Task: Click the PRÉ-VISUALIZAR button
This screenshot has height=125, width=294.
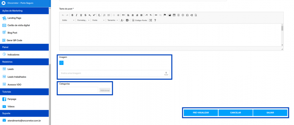Action: coord(201,113)
